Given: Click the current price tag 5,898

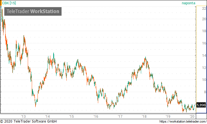Looking at the screenshot, I should tap(201, 105).
